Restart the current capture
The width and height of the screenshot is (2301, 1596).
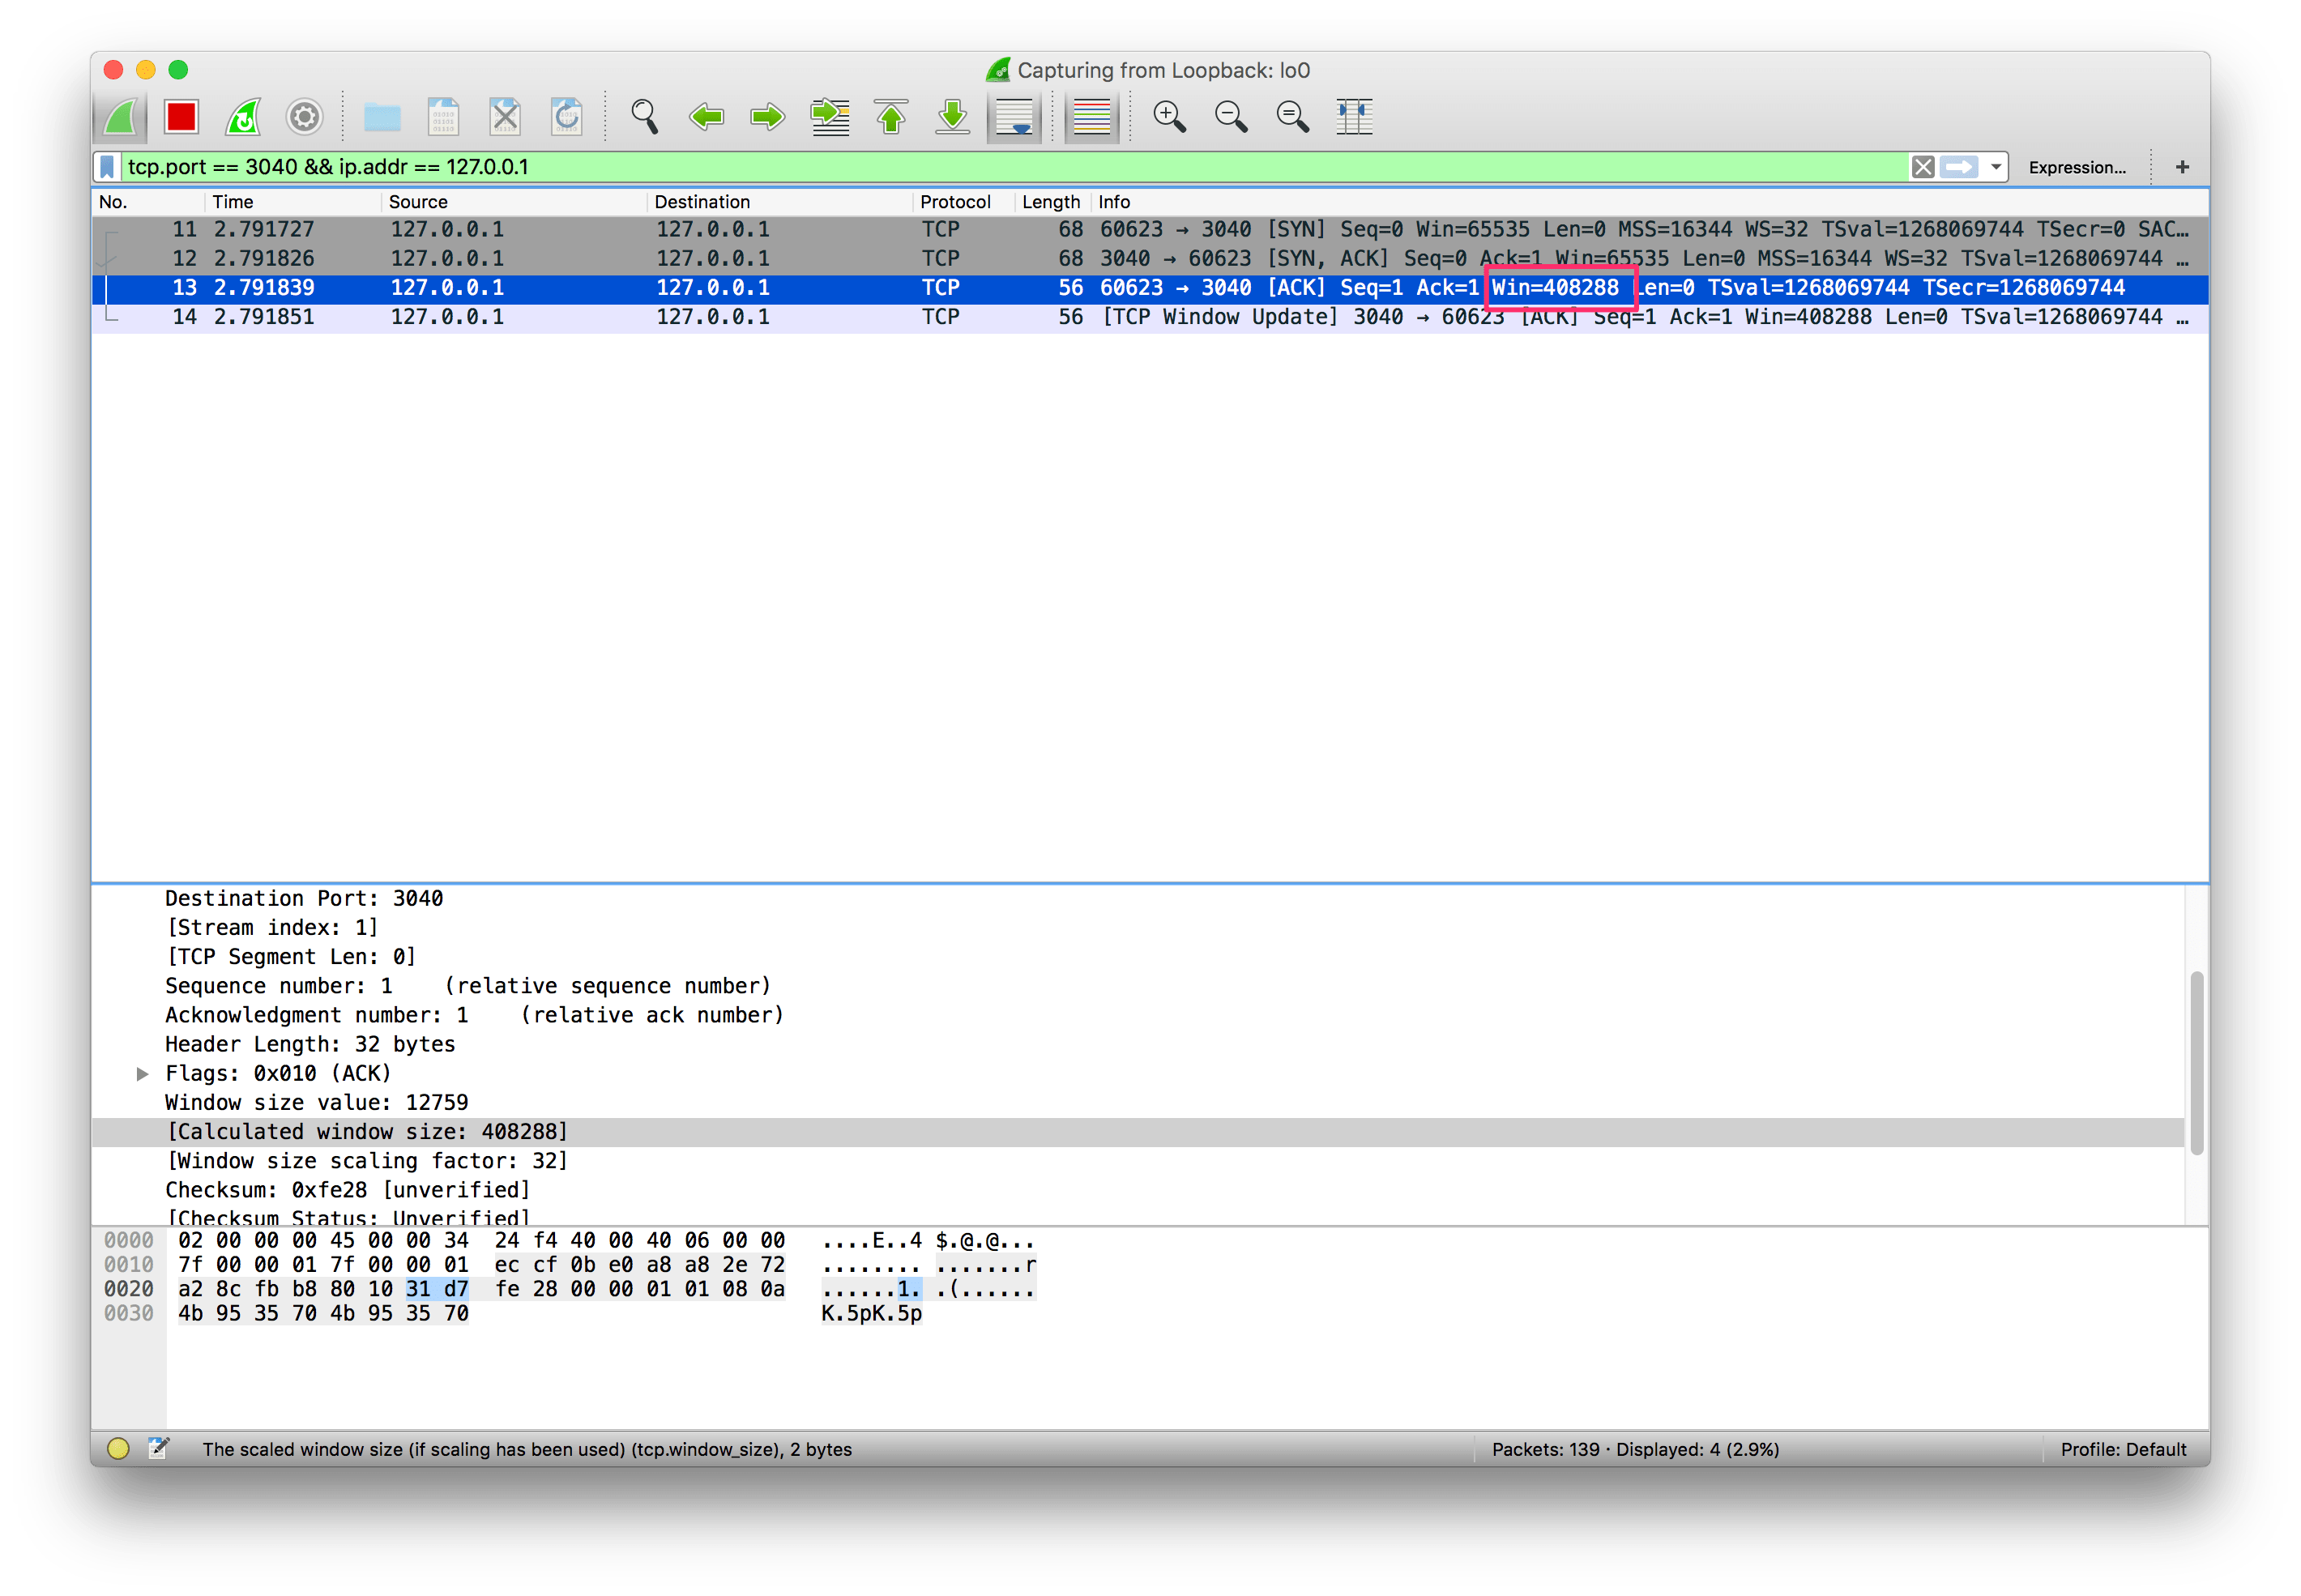pyautogui.click(x=243, y=117)
